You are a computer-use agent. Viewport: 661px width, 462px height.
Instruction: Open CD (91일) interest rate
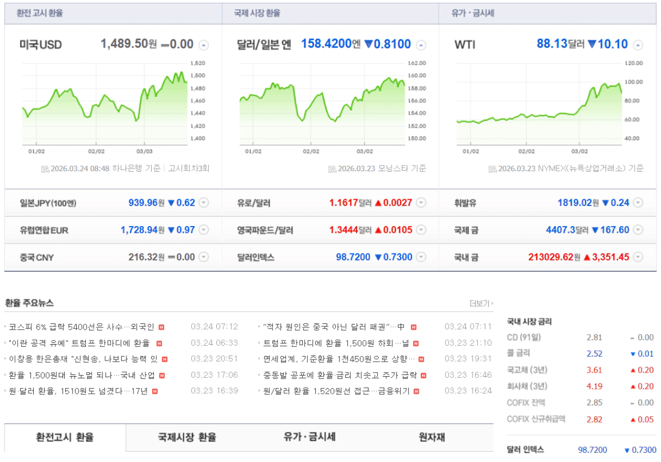pyautogui.click(x=524, y=337)
